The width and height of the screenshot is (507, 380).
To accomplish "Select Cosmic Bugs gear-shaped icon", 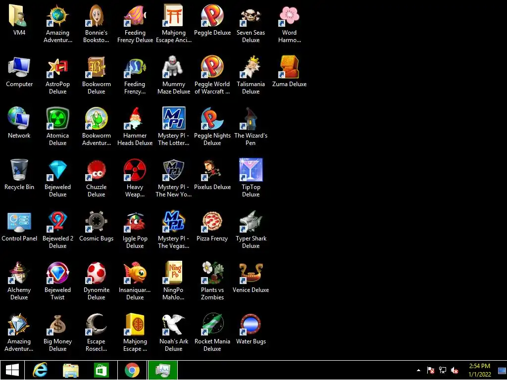I will tap(96, 221).
